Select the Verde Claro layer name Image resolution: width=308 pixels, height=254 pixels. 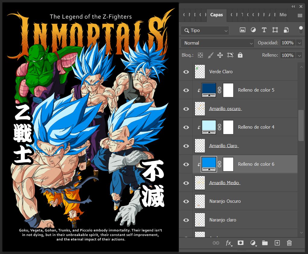pyautogui.click(x=221, y=72)
